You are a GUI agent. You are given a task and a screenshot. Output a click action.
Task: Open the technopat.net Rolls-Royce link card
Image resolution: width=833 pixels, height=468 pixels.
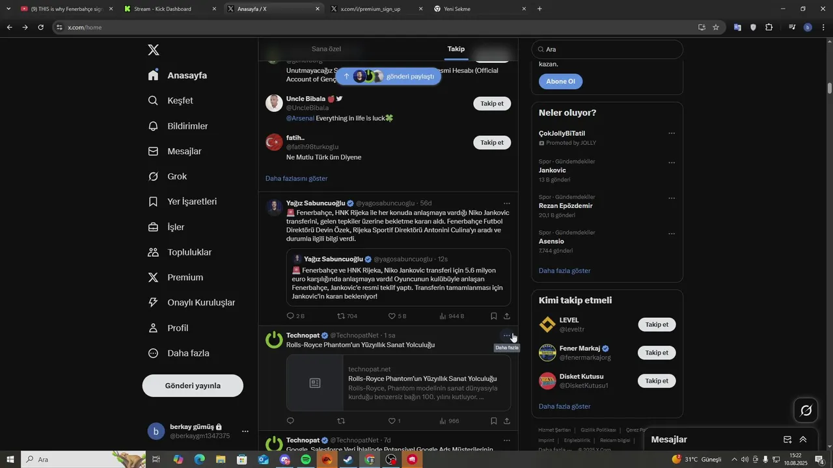398,383
